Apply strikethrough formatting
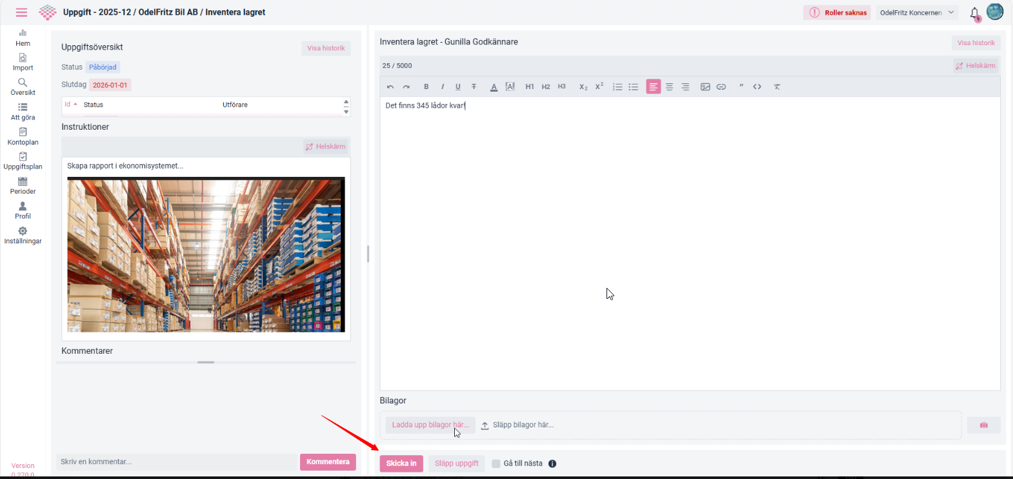 (474, 87)
